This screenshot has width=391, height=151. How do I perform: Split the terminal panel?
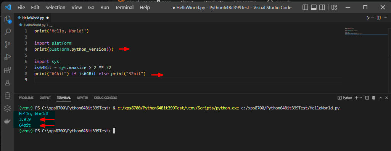[367, 98]
